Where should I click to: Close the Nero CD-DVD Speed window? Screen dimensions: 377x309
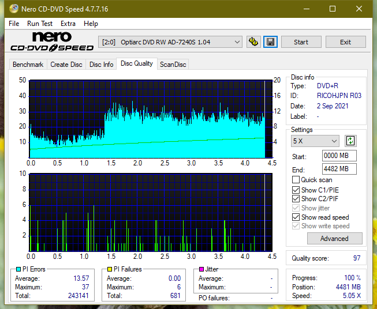click(359, 9)
